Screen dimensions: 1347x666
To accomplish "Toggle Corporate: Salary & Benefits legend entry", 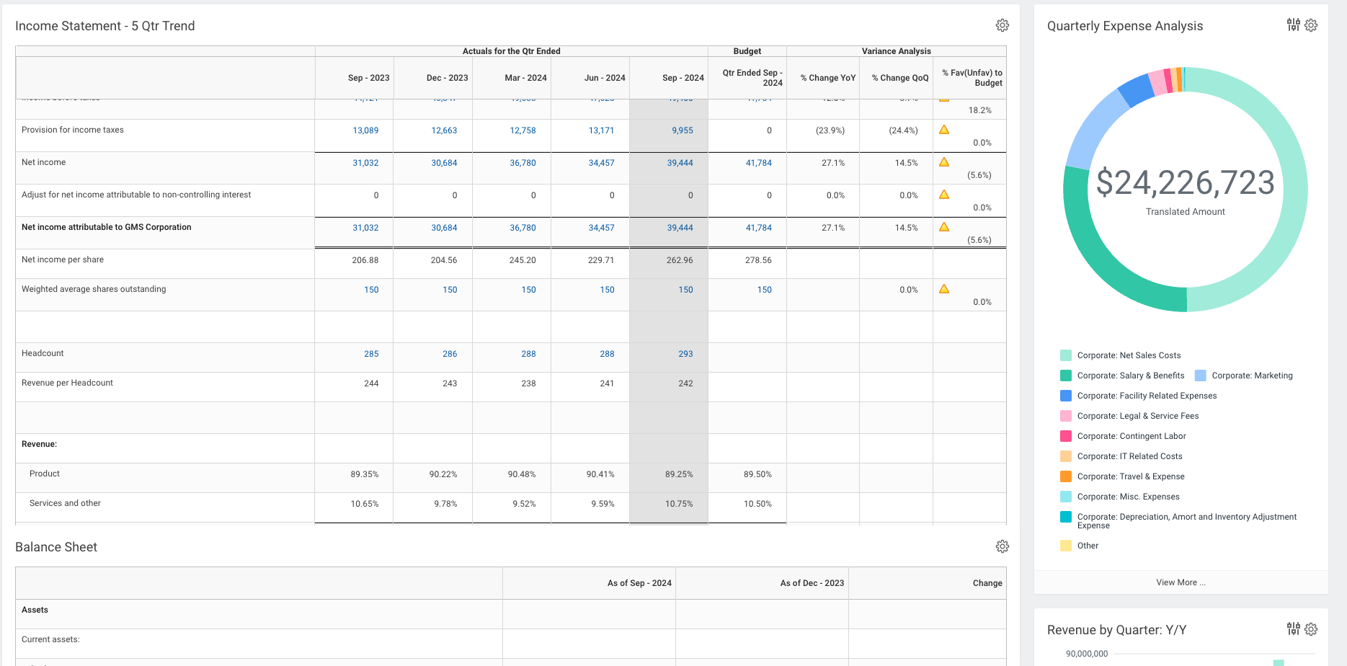I will [x=1130, y=376].
